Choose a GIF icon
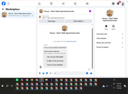Image resolution: width=128 pixels, height=94 pixels. click(x=51, y=73)
